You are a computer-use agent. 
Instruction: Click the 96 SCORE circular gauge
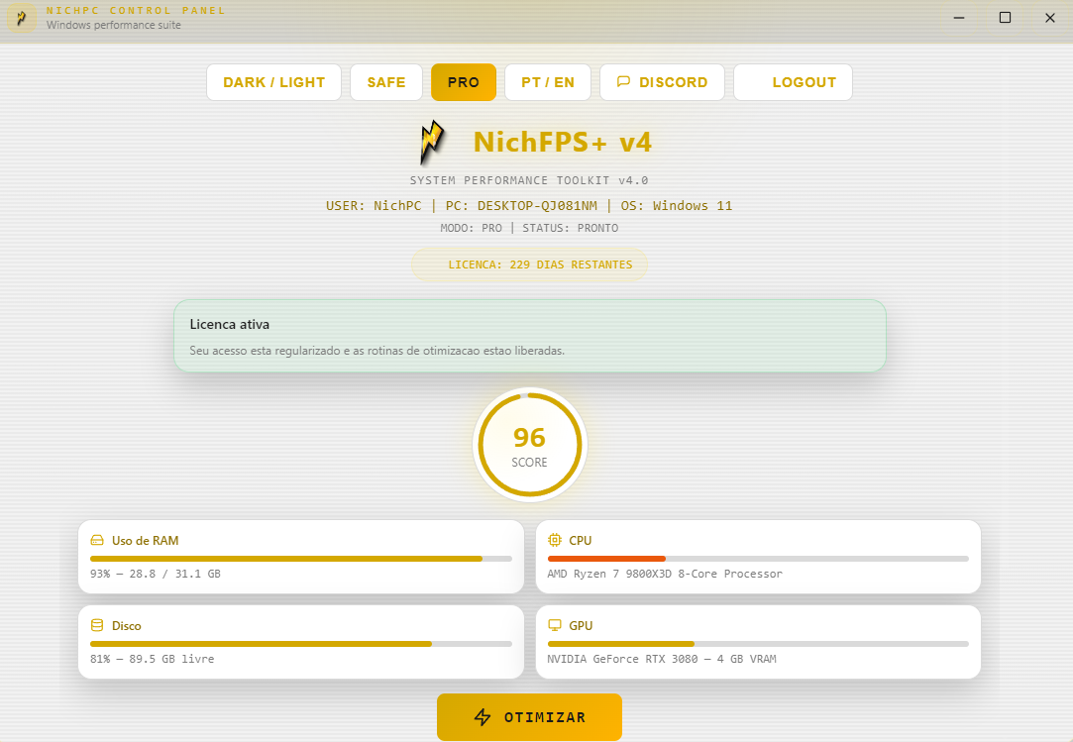(530, 445)
